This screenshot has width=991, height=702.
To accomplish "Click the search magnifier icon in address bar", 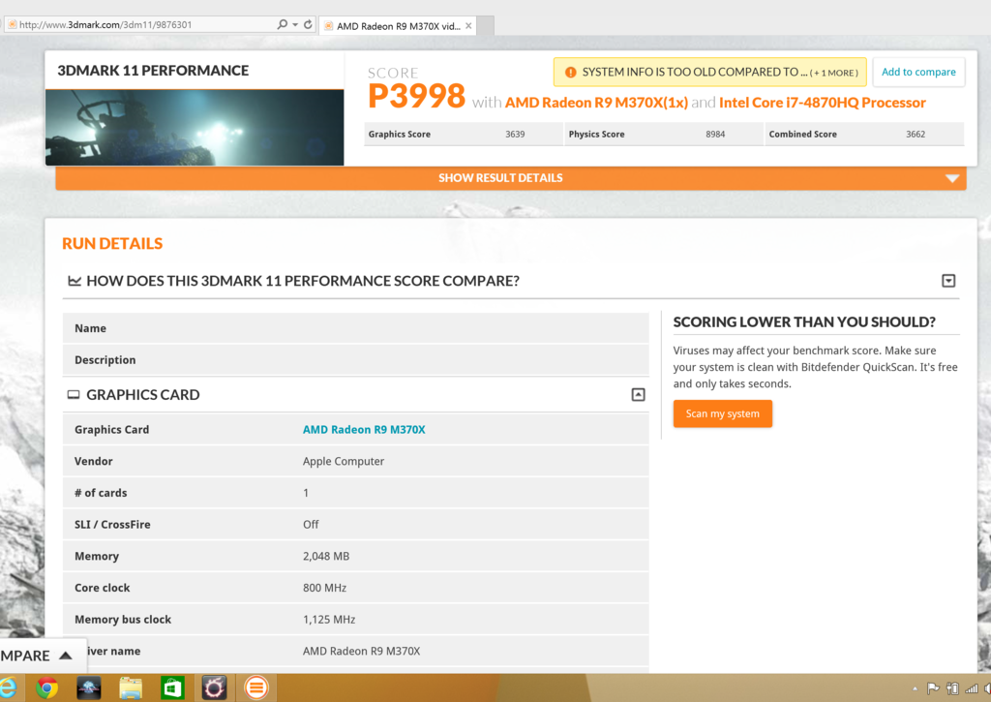I will [x=282, y=24].
